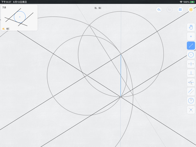This screenshot has height=147, width=196.
Task: Pick the Angle Bisector tool
Action: 191,82
